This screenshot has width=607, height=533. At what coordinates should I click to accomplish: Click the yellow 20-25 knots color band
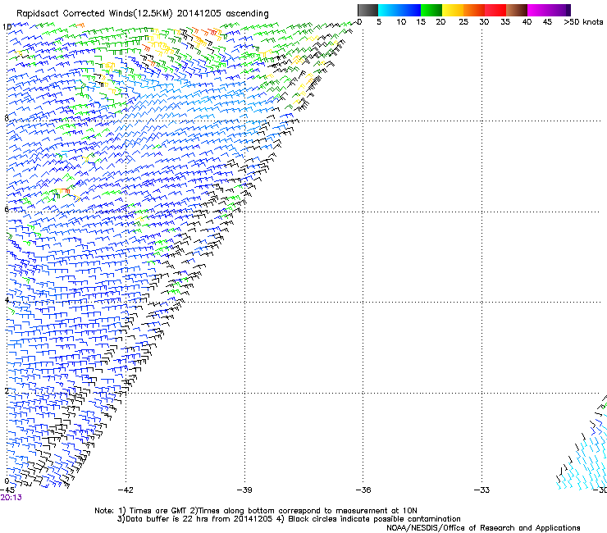(453, 10)
